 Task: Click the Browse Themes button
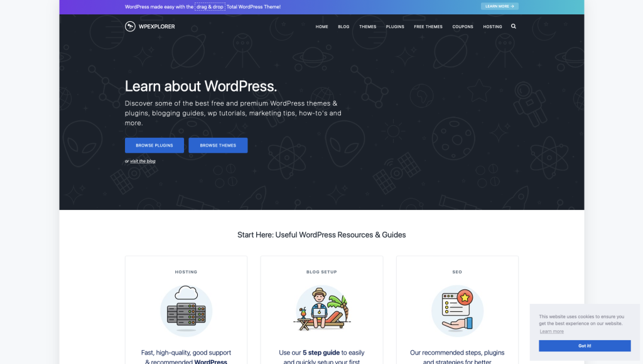(218, 145)
